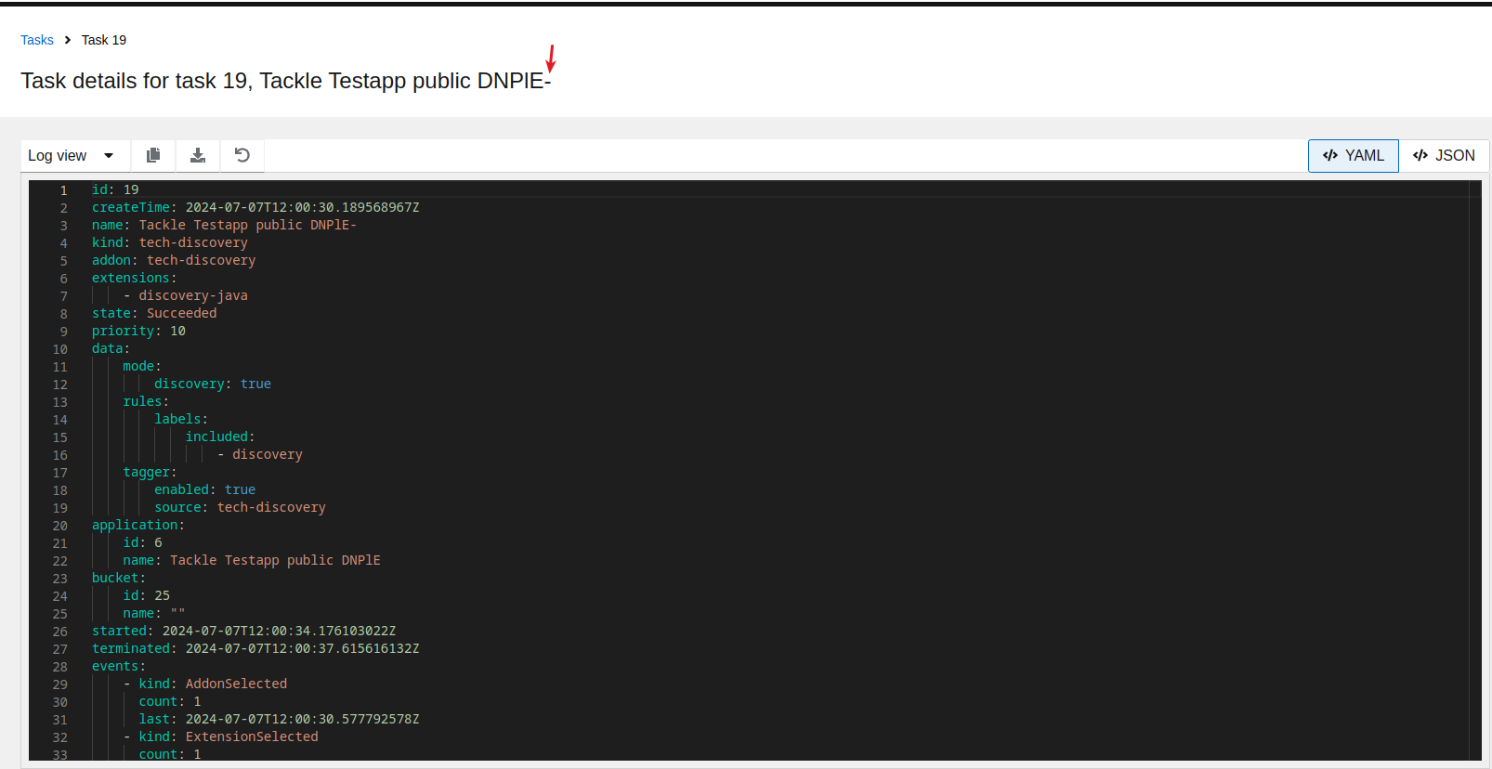The image size is (1492, 769).
Task: Click the task details page heading
Action: [285, 81]
